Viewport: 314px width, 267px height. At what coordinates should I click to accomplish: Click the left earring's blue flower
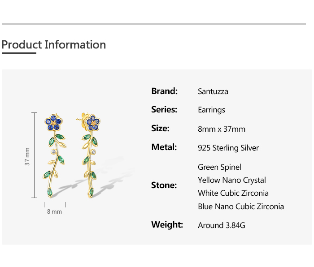[54, 122]
